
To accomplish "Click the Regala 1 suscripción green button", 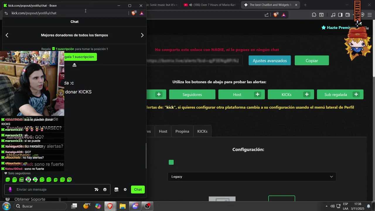I will pyautogui.click(x=81, y=57).
